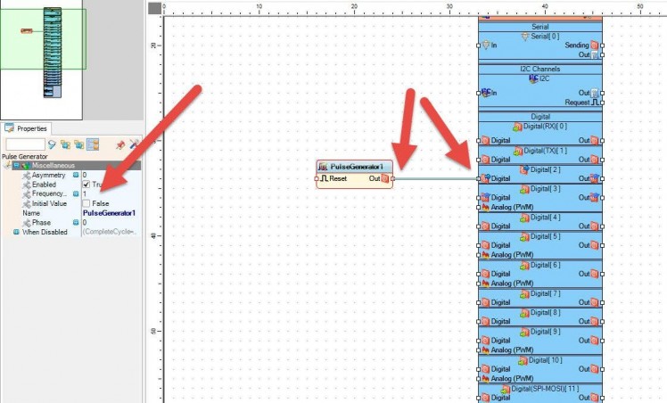The image size is (667, 403).
Task: Click the Serial Sending pin icon
Action: click(x=594, y=45)
